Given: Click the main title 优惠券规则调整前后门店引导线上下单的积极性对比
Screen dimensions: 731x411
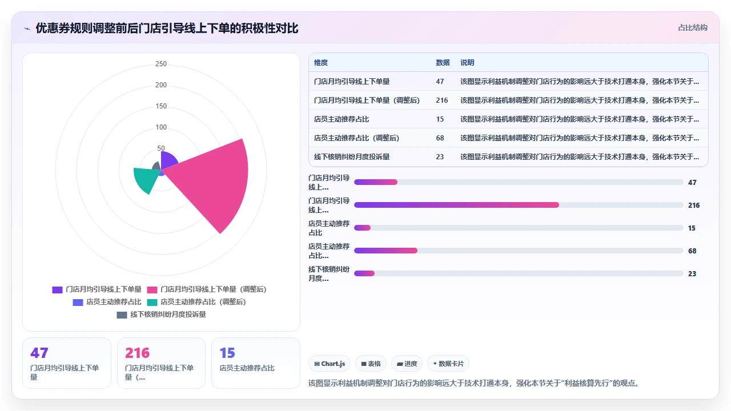Looking at the screenshot, I should pyautogui.click(x=167, y=28).
